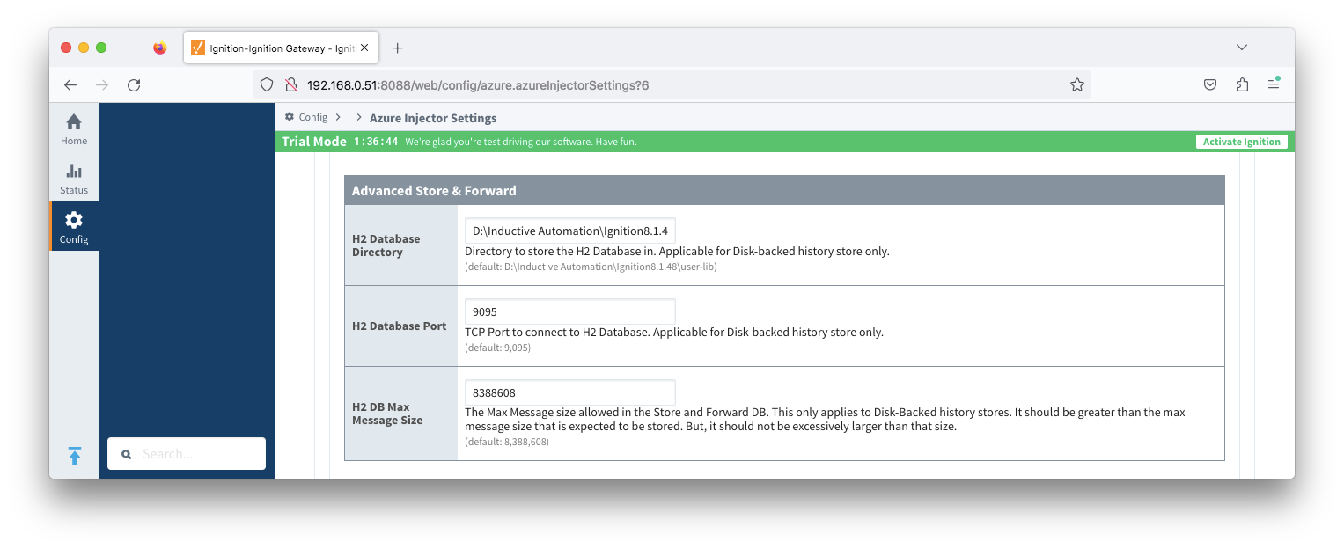Image resolution: width=1344 pixels, height=549 pixels.
Task: Open the Home section in sidebar
Action: (74, 128)
